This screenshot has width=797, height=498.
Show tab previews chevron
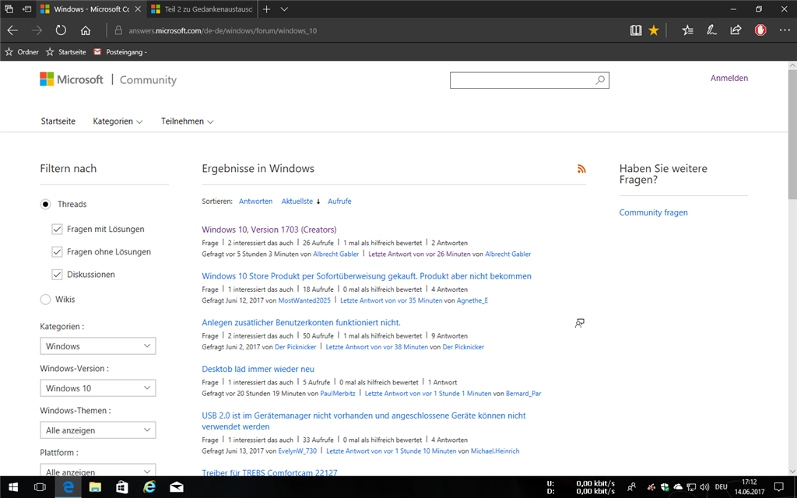[284, 9]
